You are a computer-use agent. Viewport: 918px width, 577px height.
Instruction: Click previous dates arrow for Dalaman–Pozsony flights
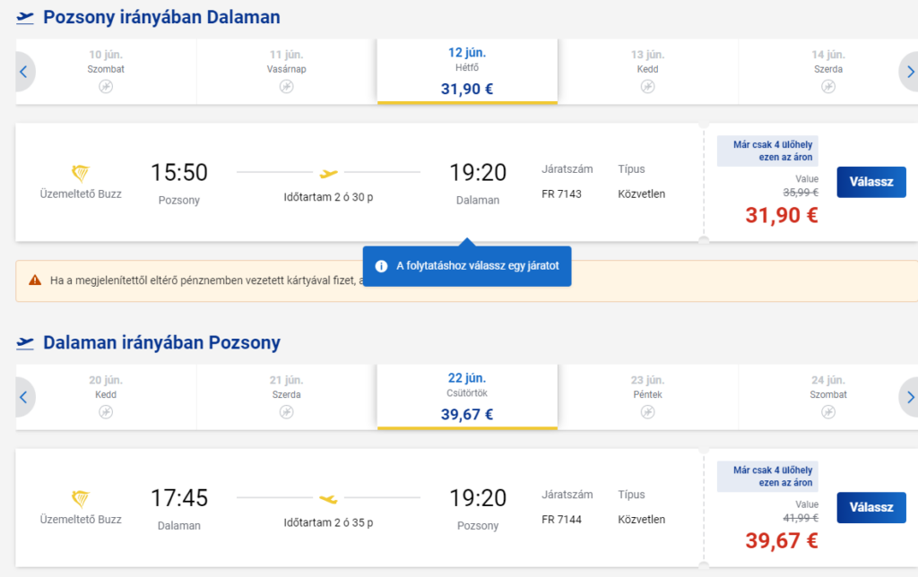coord(24,397)
